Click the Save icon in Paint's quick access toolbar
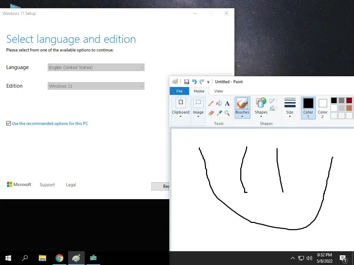 click(x=186, y=81)
